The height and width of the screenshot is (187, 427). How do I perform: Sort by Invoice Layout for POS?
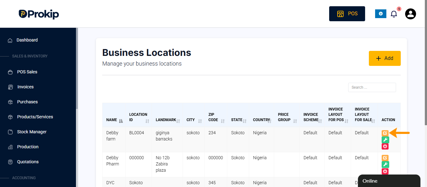click(x=338, y=115)
